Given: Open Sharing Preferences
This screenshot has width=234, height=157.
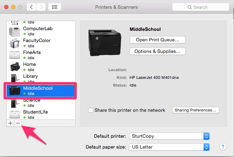Looking at the screenshot, I should (195, 110).
